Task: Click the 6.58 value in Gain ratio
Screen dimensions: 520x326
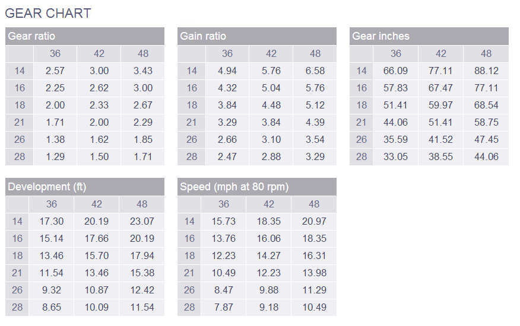Action: tap(315, 71)
